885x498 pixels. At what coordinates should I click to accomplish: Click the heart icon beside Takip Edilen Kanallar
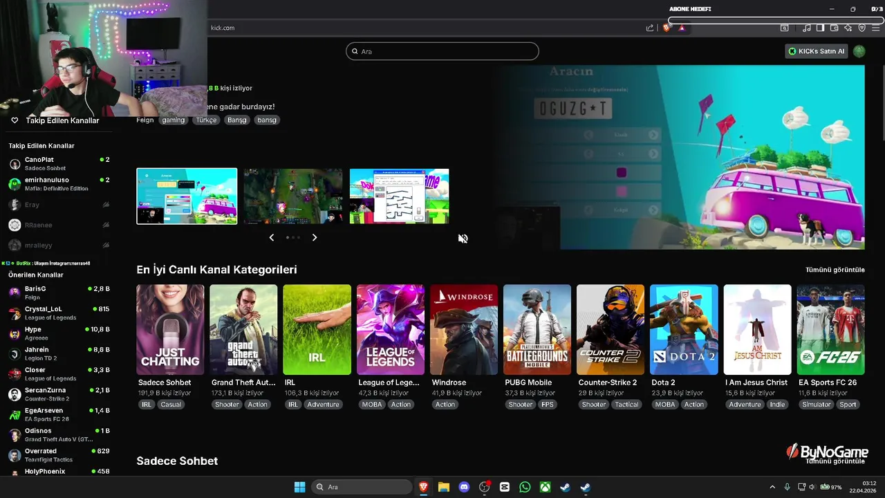[15, 120]
